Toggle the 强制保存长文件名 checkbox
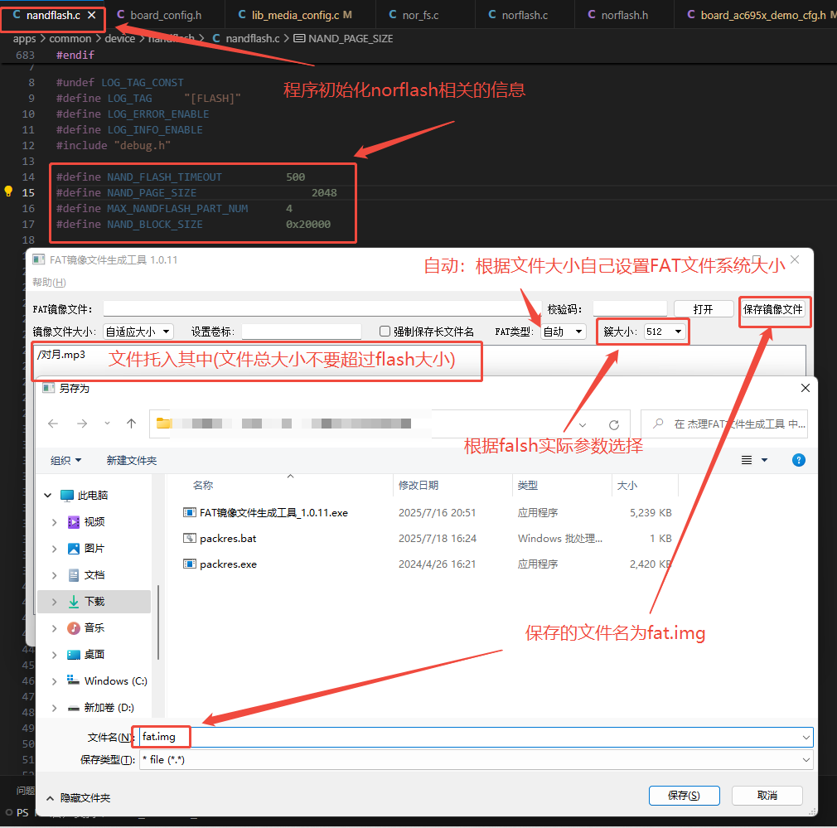 tap(385, 332)
